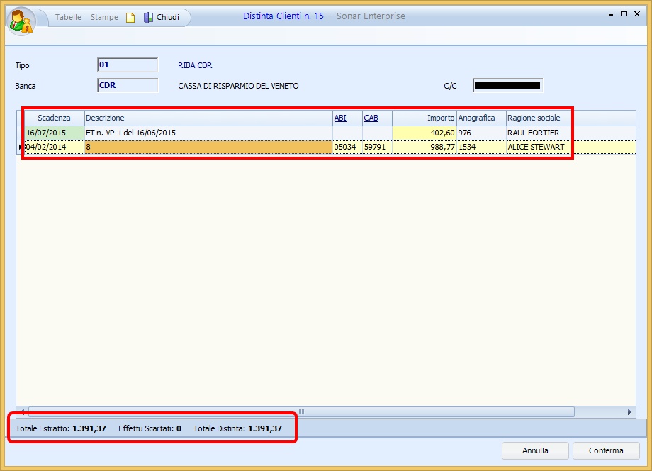Viewport: 652px width, 471px height.
Task: Click the yellow new document icon
Action: pos(130,17)
